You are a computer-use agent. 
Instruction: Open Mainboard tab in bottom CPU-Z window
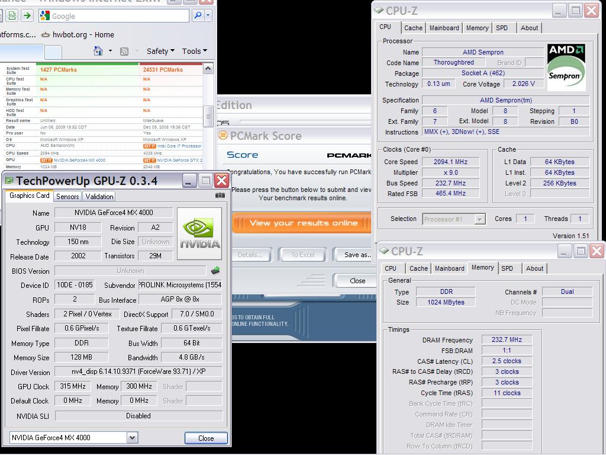tap(450, 268)
